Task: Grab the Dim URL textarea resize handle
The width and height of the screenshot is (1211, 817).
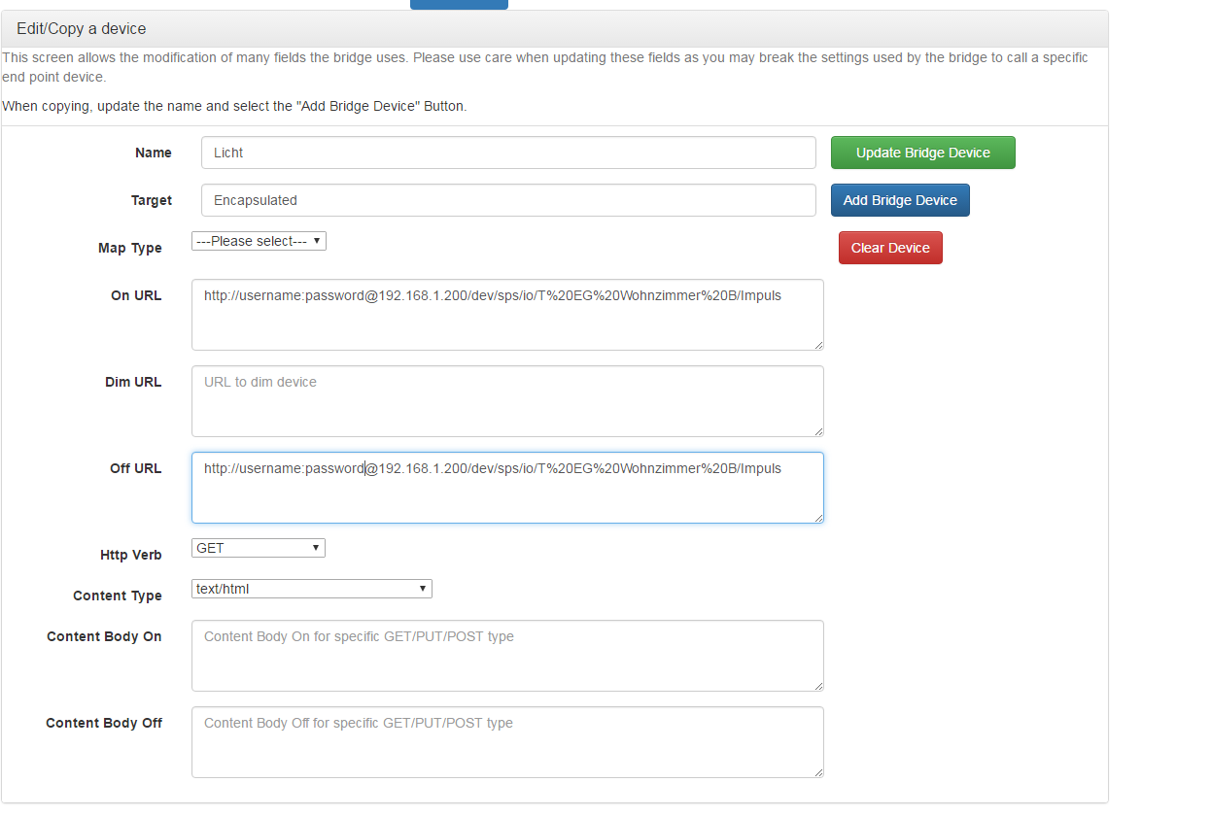Action: coord(818,431)
